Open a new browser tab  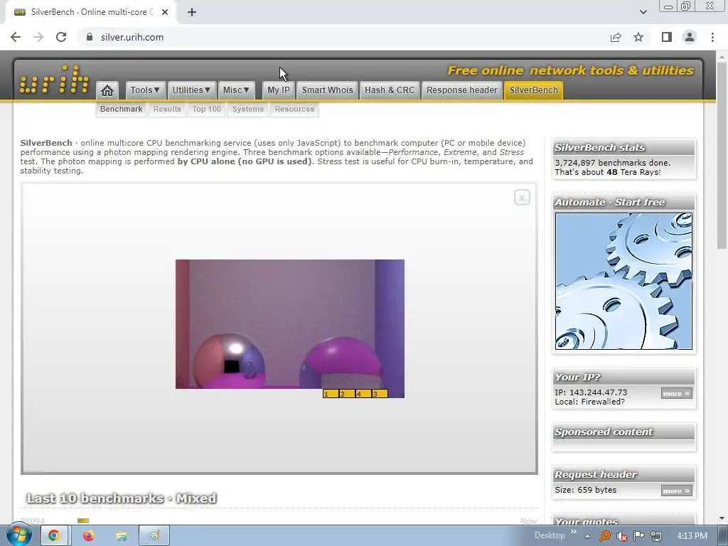tap(192, 12)
